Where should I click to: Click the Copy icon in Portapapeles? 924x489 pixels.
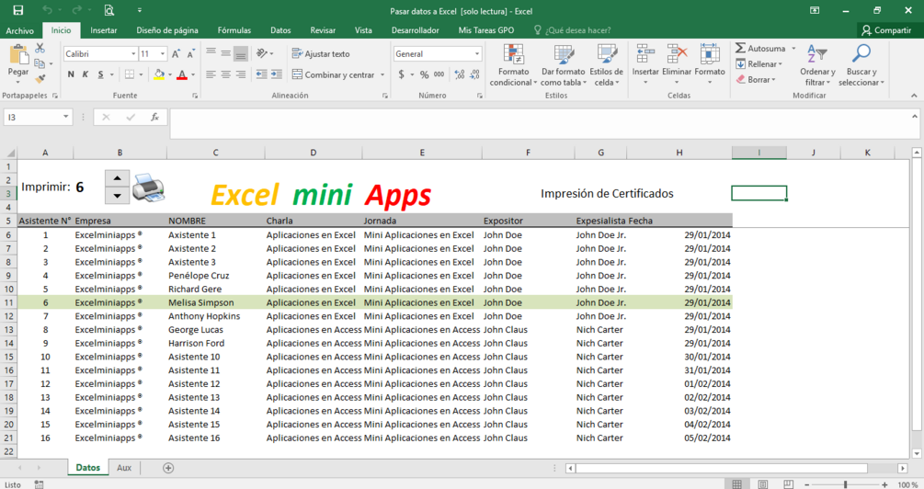click(40, 63)
